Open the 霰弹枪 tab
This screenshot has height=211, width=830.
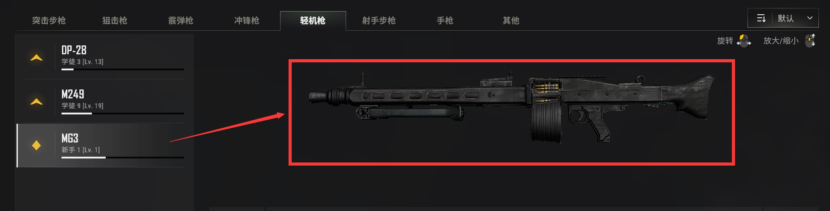coord(181,20)
